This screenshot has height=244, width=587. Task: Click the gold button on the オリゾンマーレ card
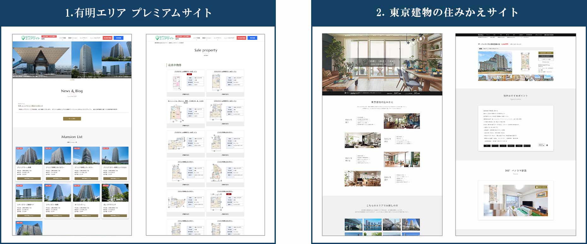pos(86,216)
